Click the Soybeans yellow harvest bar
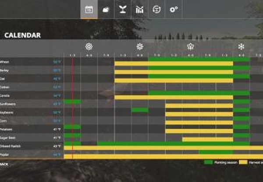 click(x=199, y=114)
